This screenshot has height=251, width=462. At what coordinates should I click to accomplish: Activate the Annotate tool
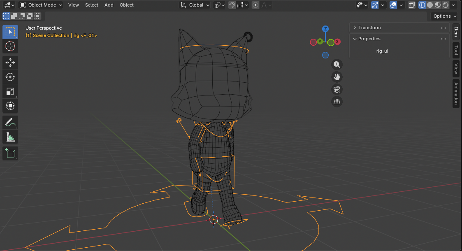click(10, 122)
